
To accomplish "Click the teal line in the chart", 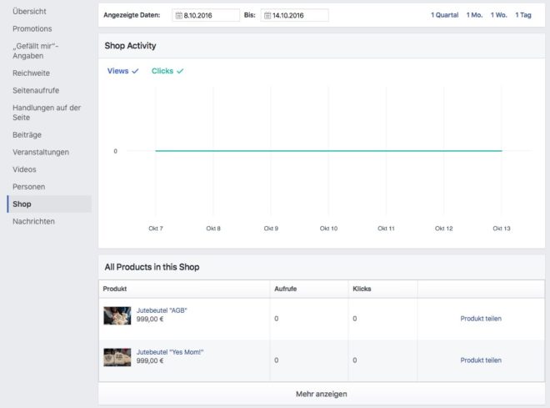I will coord(328,151).
